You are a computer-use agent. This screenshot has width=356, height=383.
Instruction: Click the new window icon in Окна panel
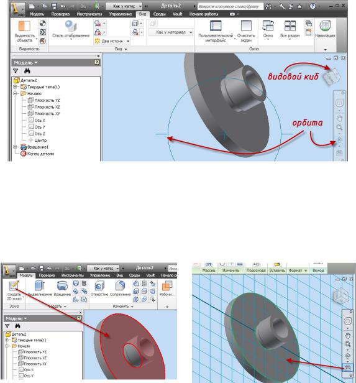tap(309, 32)
